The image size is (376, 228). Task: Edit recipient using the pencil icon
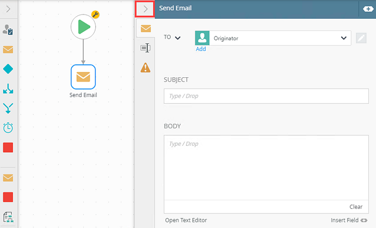coord(361,38)
